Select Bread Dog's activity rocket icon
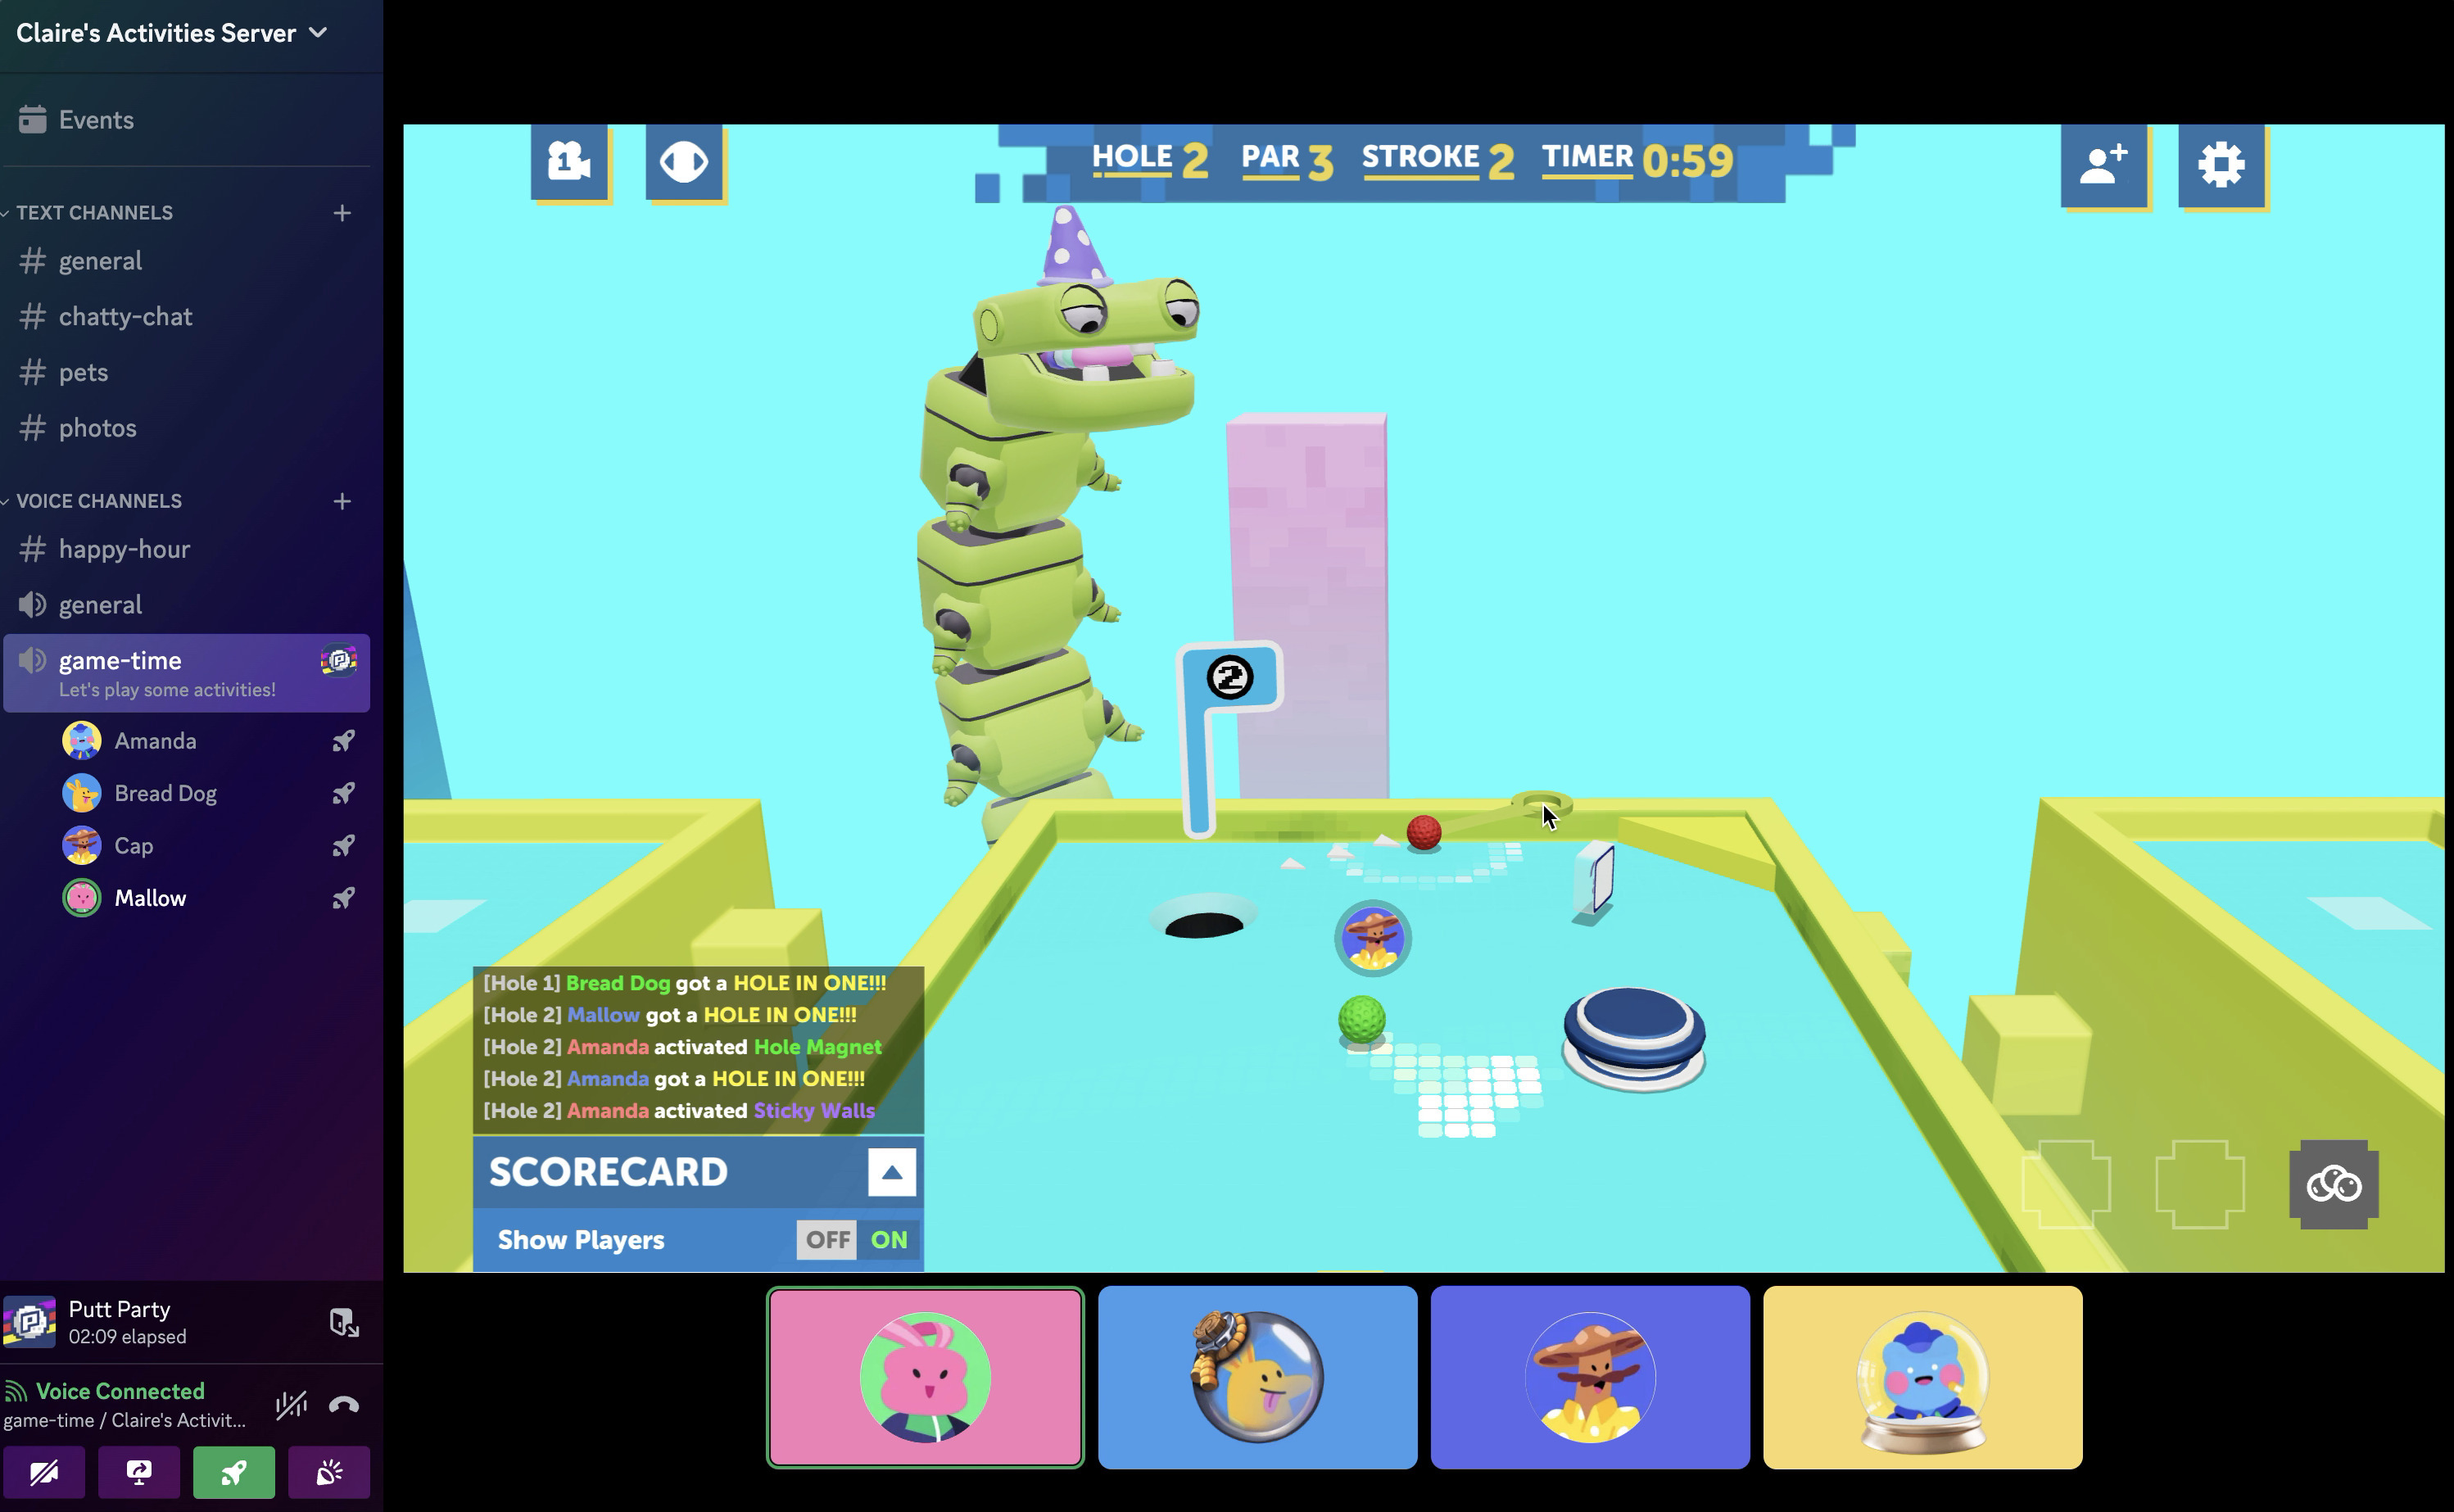Viewport: 2454px width, 1512px height. pos(342,794)
